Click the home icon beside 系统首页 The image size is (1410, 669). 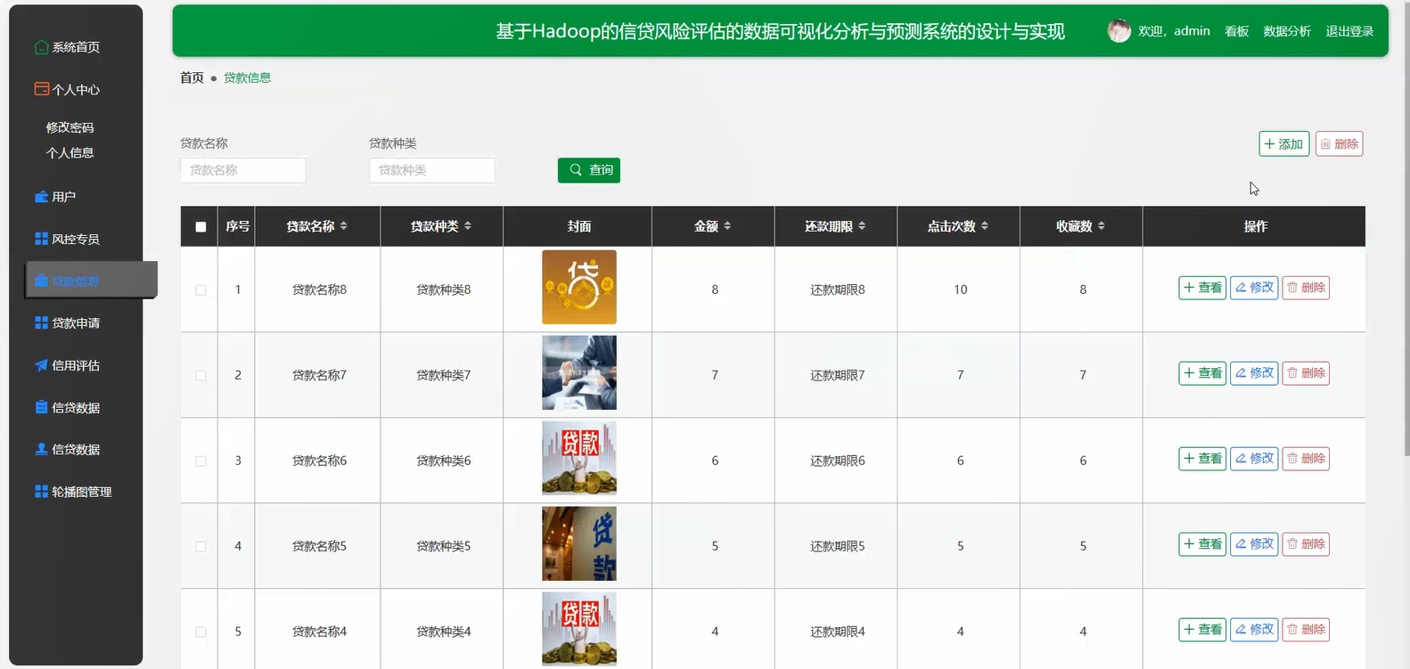click(x=41, y=47)
